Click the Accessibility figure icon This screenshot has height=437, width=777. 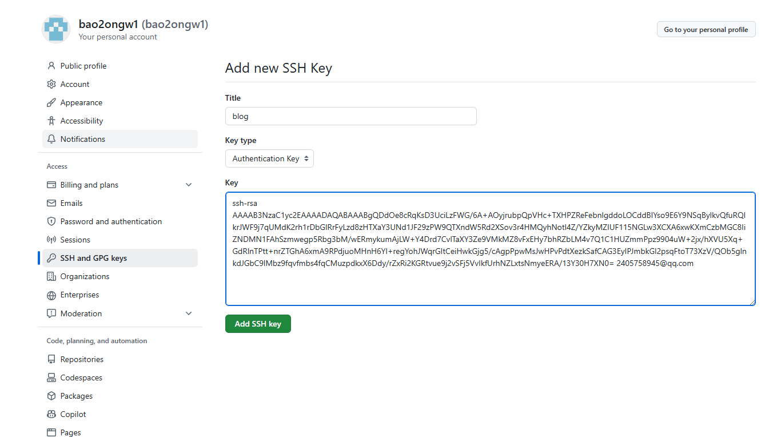tap(51, 121)
